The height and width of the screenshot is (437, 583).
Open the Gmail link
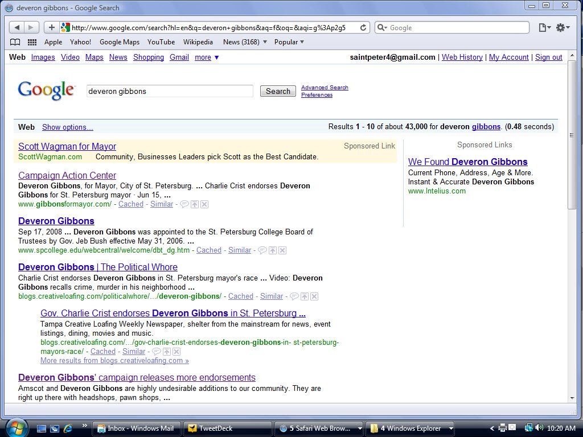[x=179, y=57]
